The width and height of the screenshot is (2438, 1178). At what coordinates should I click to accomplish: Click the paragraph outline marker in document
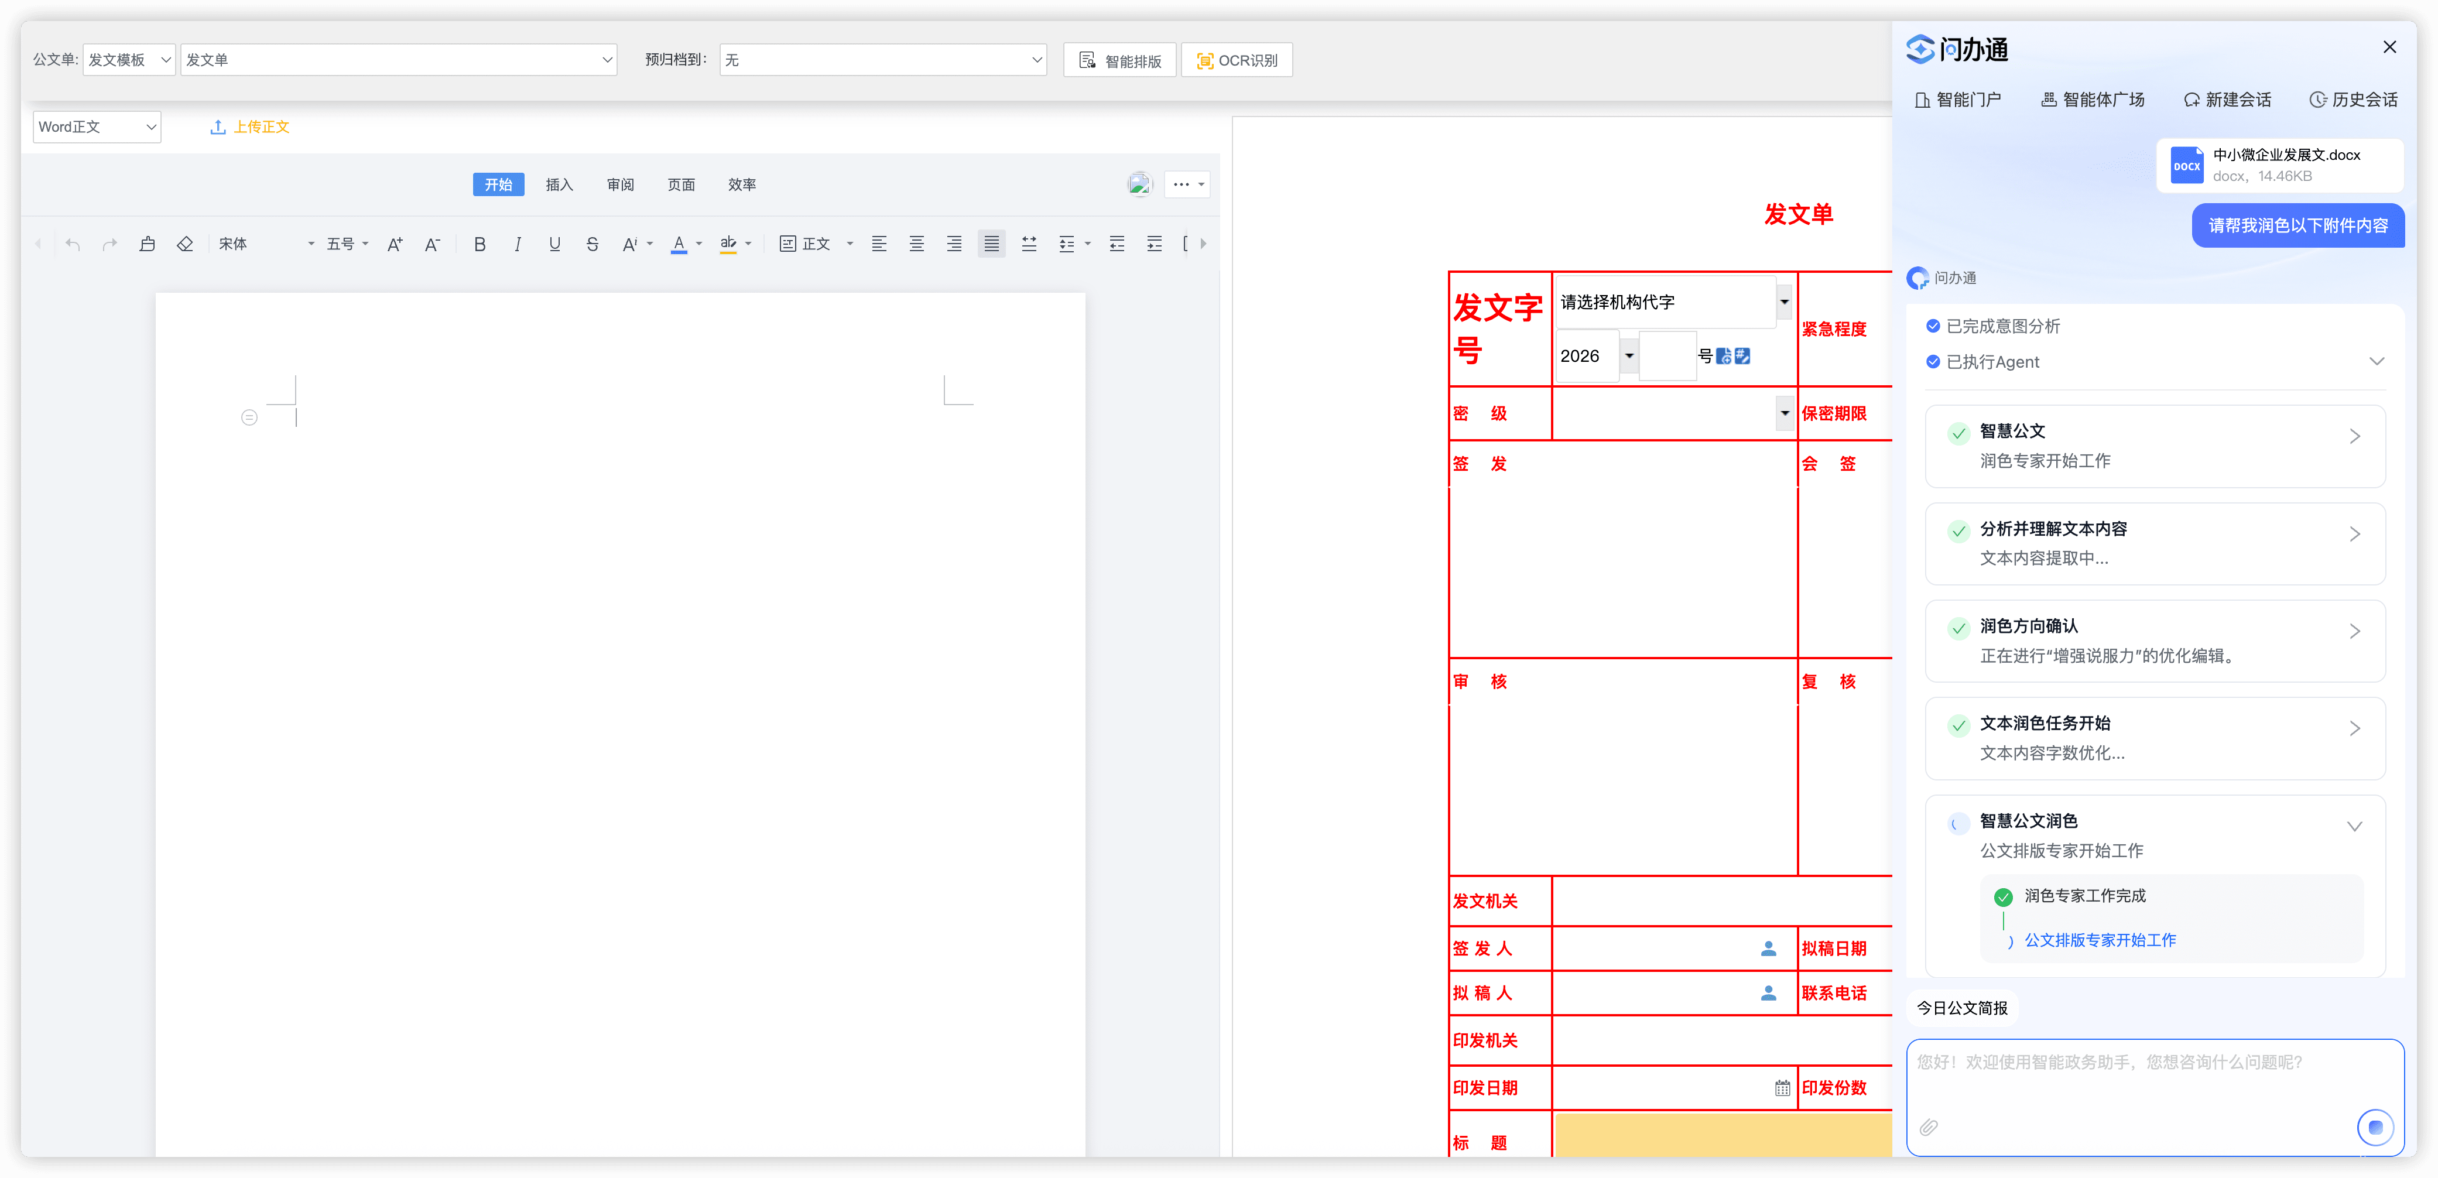(x=249, y=417)
